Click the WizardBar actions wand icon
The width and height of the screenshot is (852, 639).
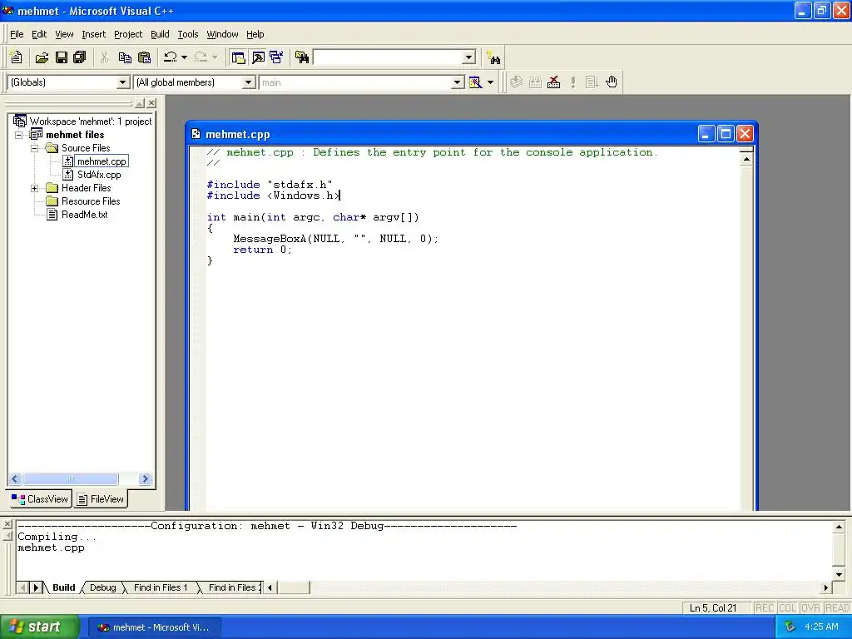point(475,82)
